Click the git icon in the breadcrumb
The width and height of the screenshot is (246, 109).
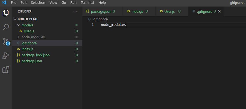[89, 19]
